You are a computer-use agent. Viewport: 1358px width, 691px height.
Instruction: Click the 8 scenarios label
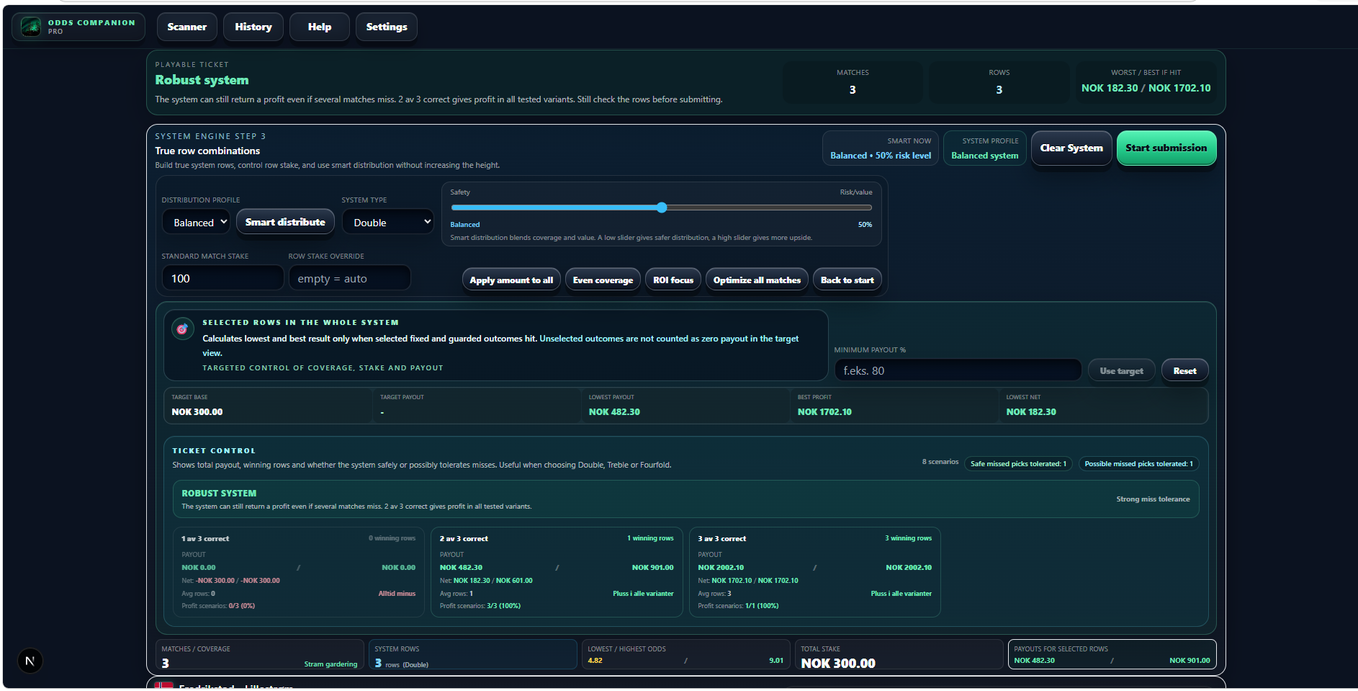[940, 462]
